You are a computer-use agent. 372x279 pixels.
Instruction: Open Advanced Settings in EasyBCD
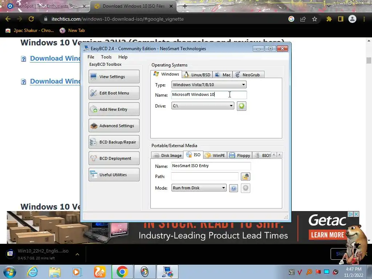[x=114, y=125]
